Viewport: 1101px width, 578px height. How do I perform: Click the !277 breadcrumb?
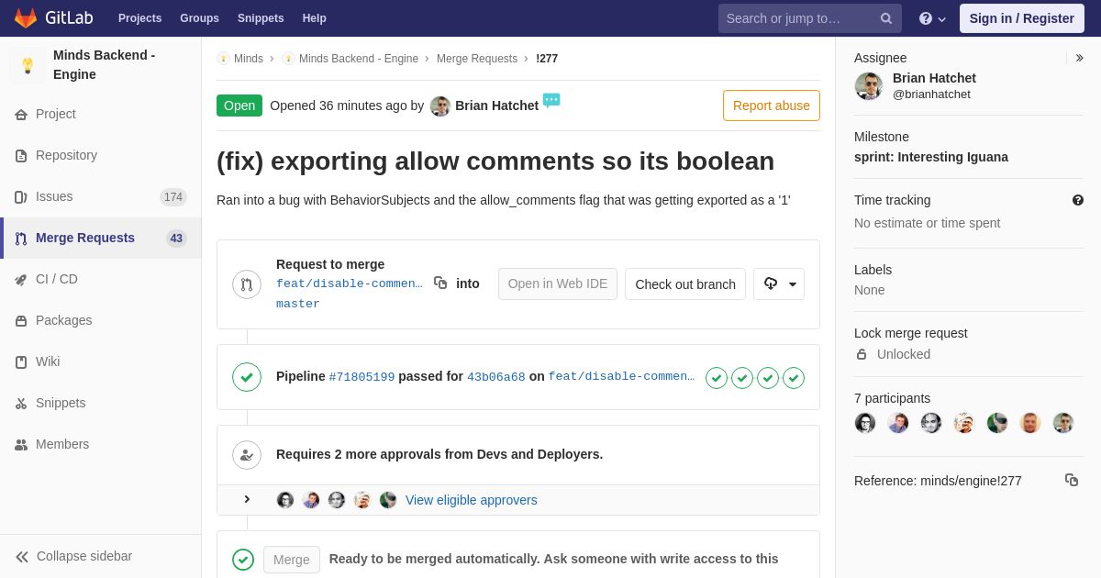tap(547, 59)
